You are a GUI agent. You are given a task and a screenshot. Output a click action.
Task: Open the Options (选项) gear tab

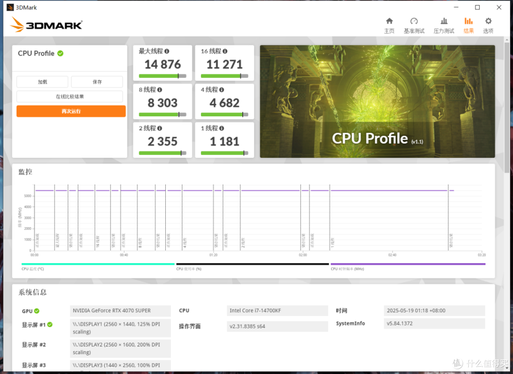pyautogui.click(x=488, y=26)
